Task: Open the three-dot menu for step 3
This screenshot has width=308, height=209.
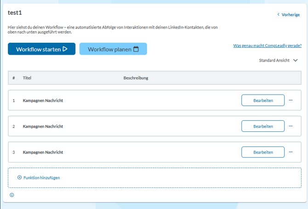Action: 291,152
